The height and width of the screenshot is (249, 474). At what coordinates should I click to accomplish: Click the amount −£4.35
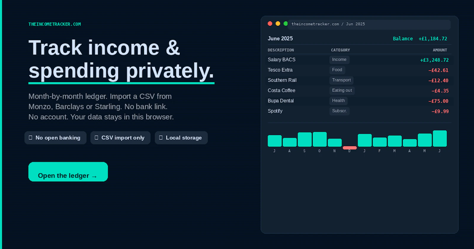pyautogui.click(x=440, y=91)
